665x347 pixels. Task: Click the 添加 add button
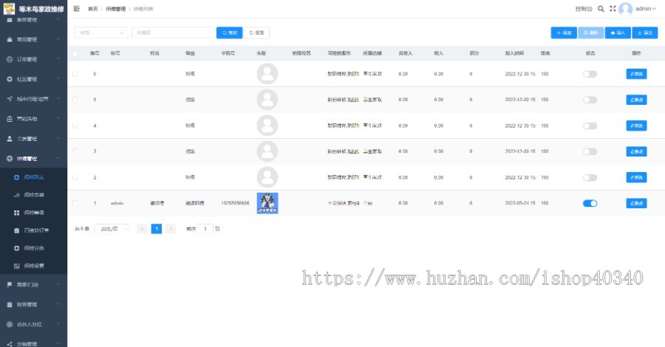564,32
